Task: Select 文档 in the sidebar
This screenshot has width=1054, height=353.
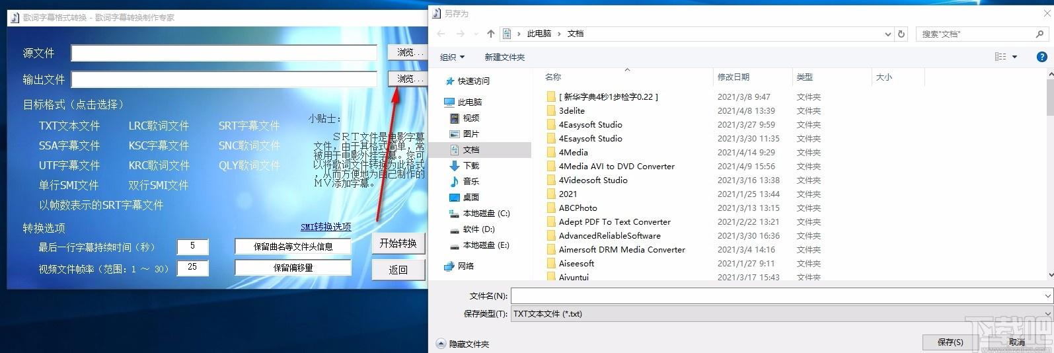Action: coord(471,150)
